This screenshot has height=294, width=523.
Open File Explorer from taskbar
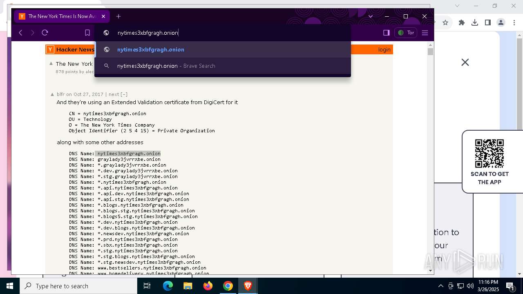(188, 286)
